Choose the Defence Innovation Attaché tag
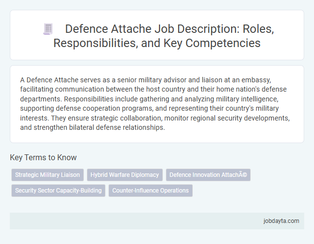The height and width of the screenshot is (244, 314). [x=208, y=175]
